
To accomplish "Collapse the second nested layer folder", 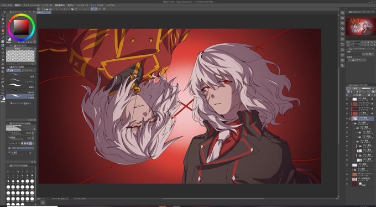I will (354, 128).
